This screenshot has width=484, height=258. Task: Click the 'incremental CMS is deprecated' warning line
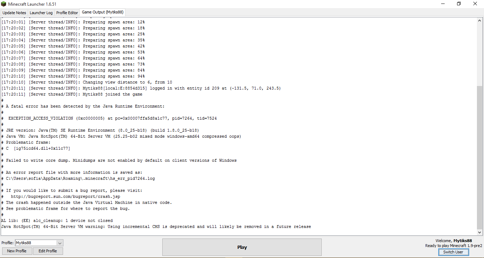156,227
